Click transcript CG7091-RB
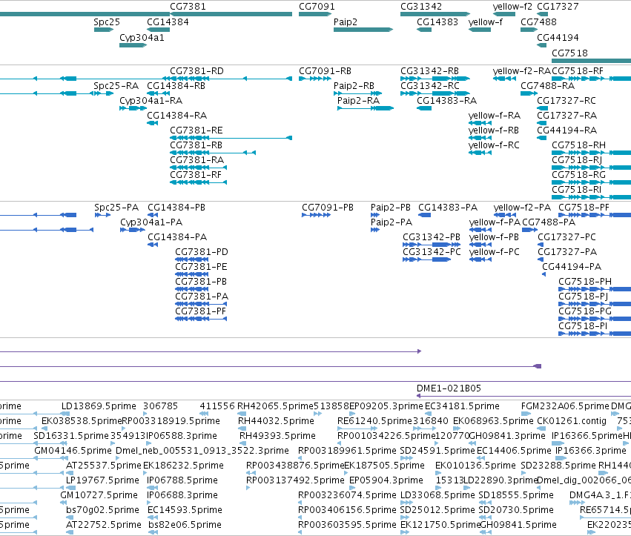 pyautogui.click(x=315, y=79)
